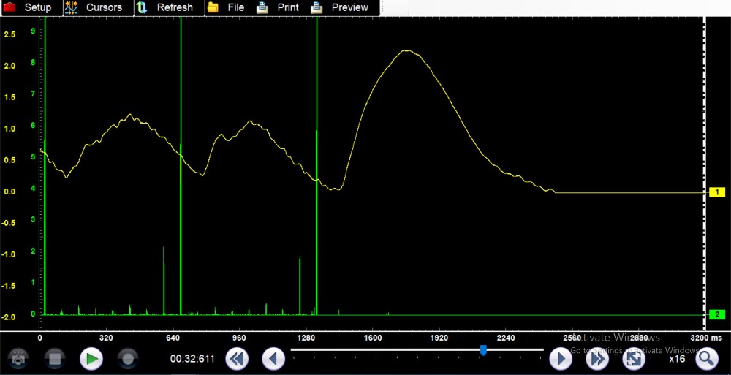
Task: Click the record button
Action: coord(127,359)
